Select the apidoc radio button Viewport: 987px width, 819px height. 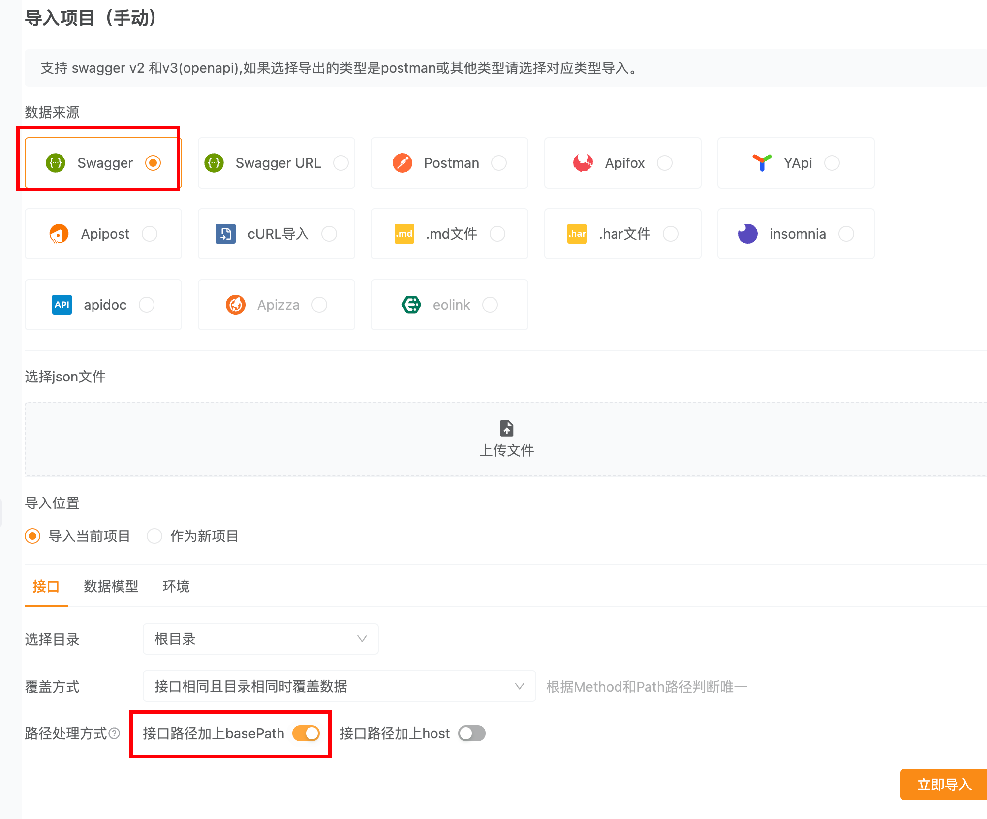coord(147,305)
